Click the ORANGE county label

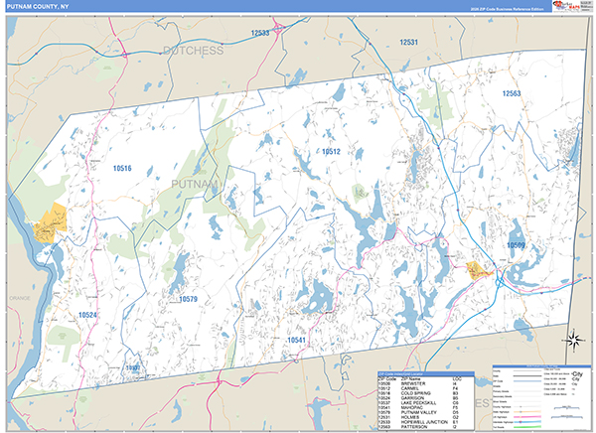click(x=20, y=298)
